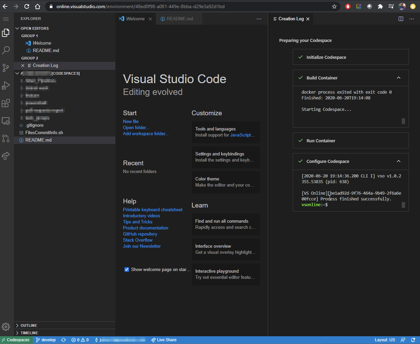The image size is (420, 344).
Task: Open the Tools and languages card
Action: [226, 132]
